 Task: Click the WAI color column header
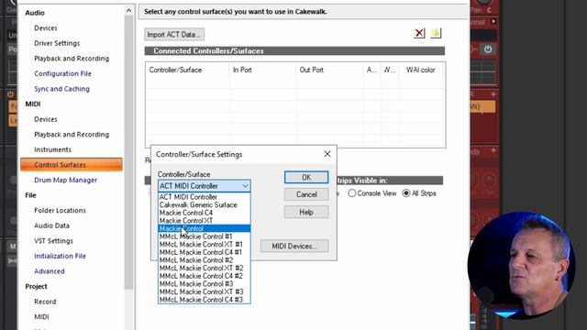[x=421, y=70]
